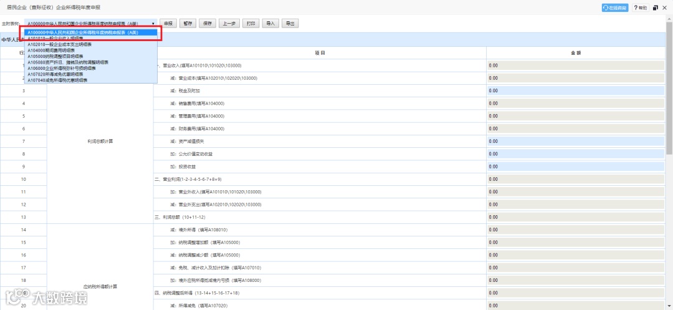This screenshot has width=673, height=310.
Task: Click the 项目 column header
Action: pos(320,53)
